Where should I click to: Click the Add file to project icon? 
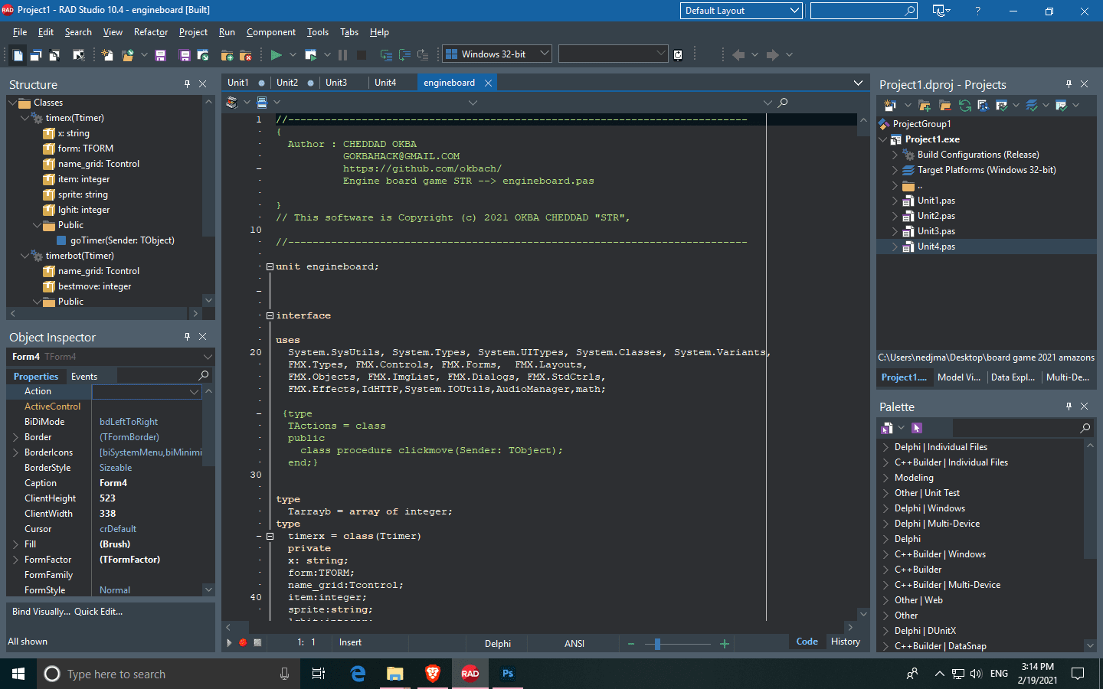[x=227, y=55]
